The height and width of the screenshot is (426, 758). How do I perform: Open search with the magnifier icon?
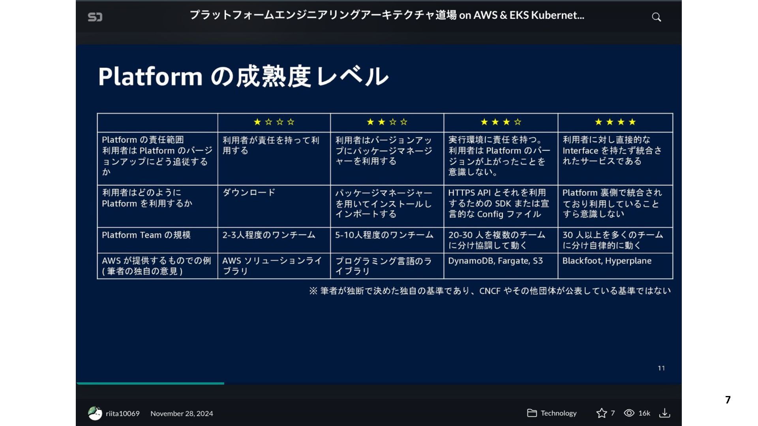656,17
